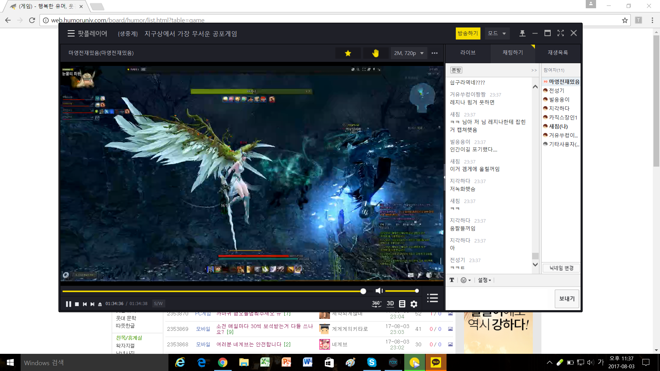The image size is (660, 371).
Task: Send chat message with 보내기
Action: 567,299
